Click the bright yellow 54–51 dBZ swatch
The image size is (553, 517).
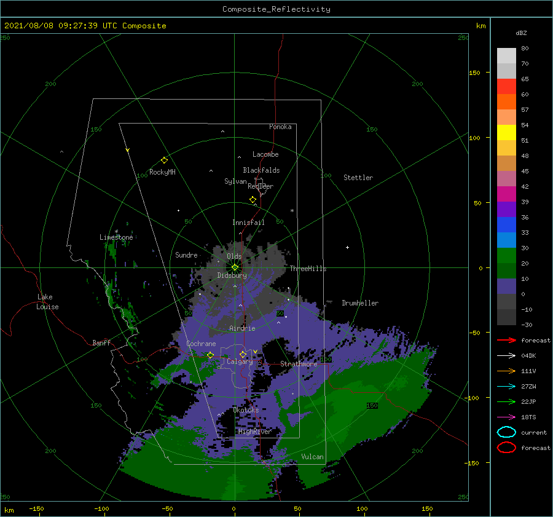click(506, 133)
